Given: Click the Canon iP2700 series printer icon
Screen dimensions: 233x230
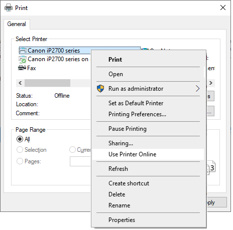Looking at the screenshot, I should (x=23, y=50).
